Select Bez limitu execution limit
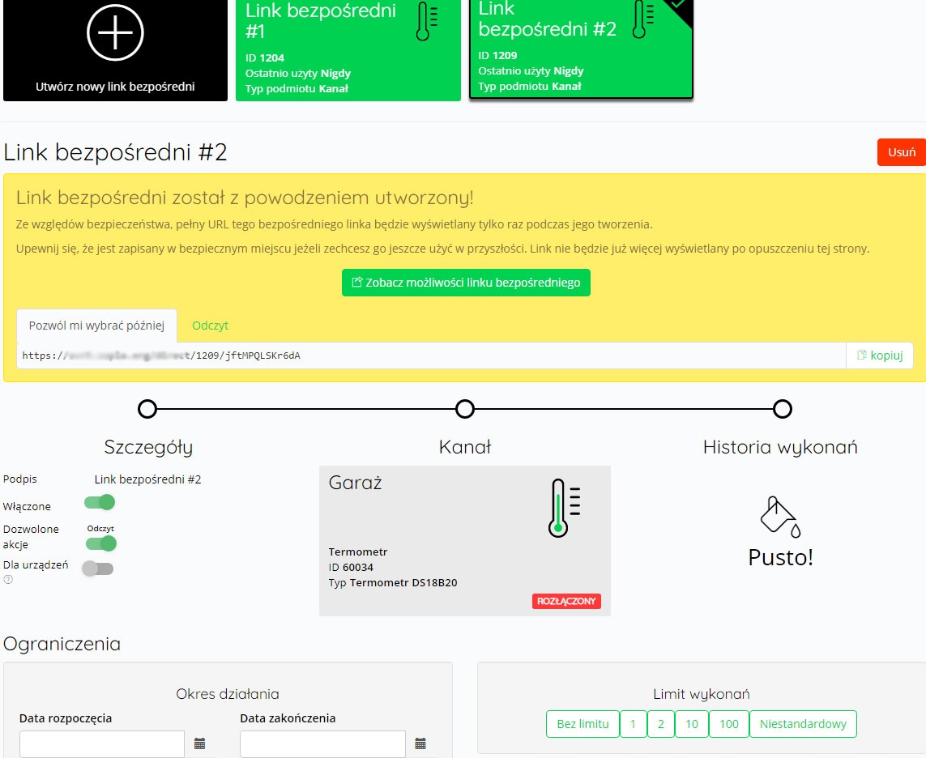This screenshot has width=926, height=758. click(x=582, y=724)
